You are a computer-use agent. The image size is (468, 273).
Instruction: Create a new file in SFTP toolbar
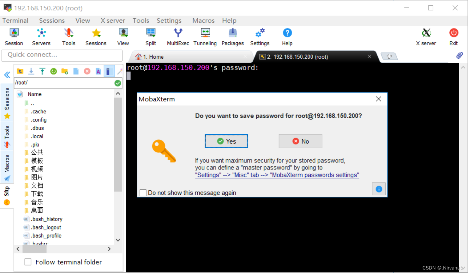76,71
